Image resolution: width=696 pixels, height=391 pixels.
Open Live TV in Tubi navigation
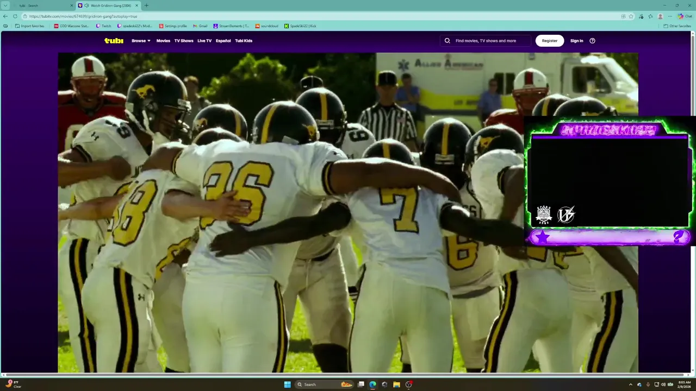pos(204,41)
